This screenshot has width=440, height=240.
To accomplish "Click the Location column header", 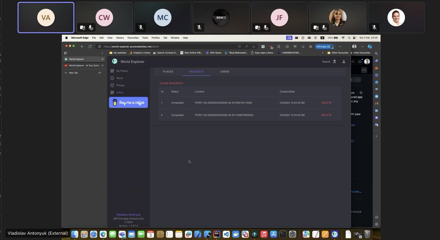I will pos(200,91).
